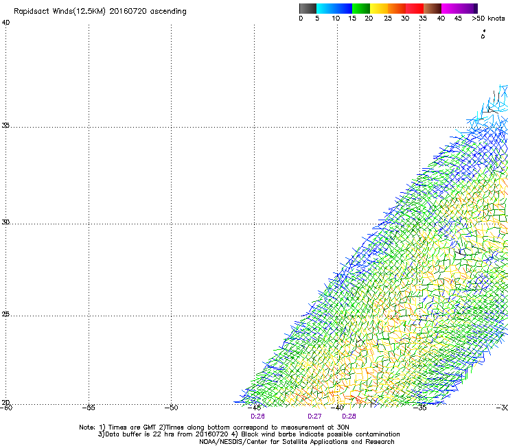Click longitude axis label '-45'

point(254,408)
